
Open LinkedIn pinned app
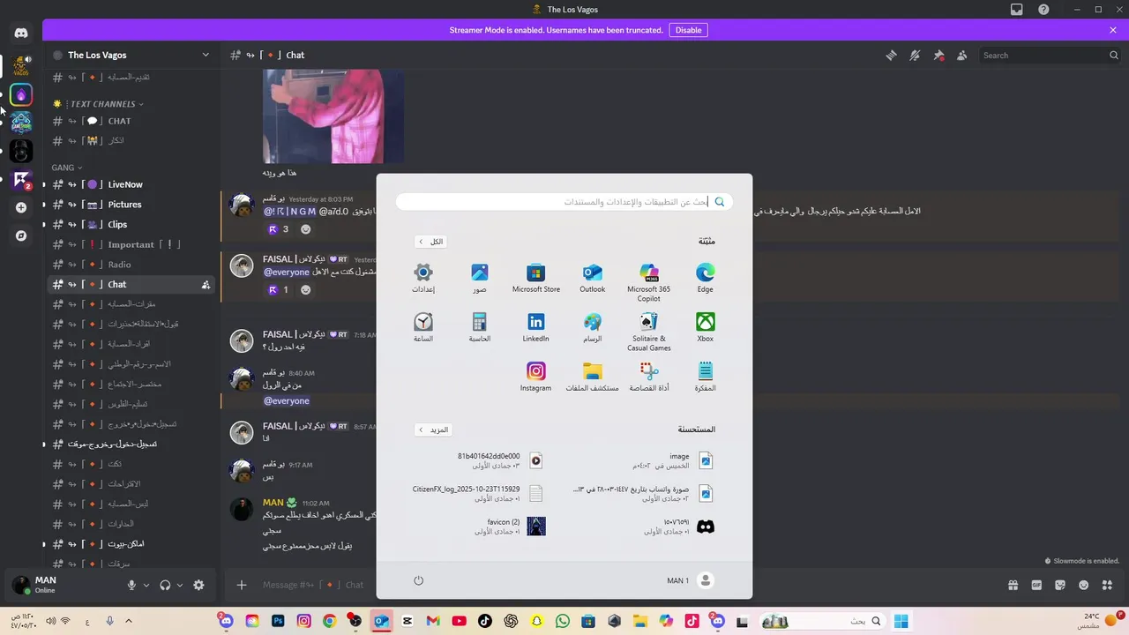click(x=536, y=328)
